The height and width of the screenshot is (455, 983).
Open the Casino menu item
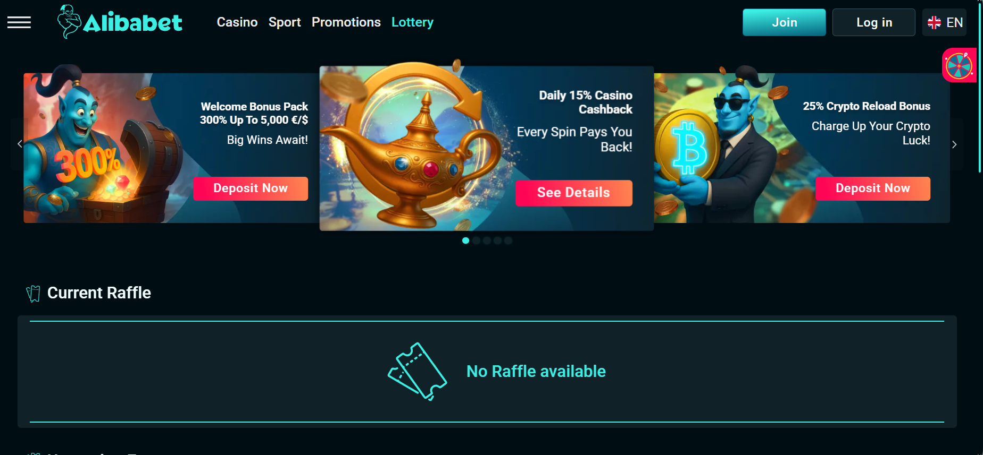click(x=237, y=22)
